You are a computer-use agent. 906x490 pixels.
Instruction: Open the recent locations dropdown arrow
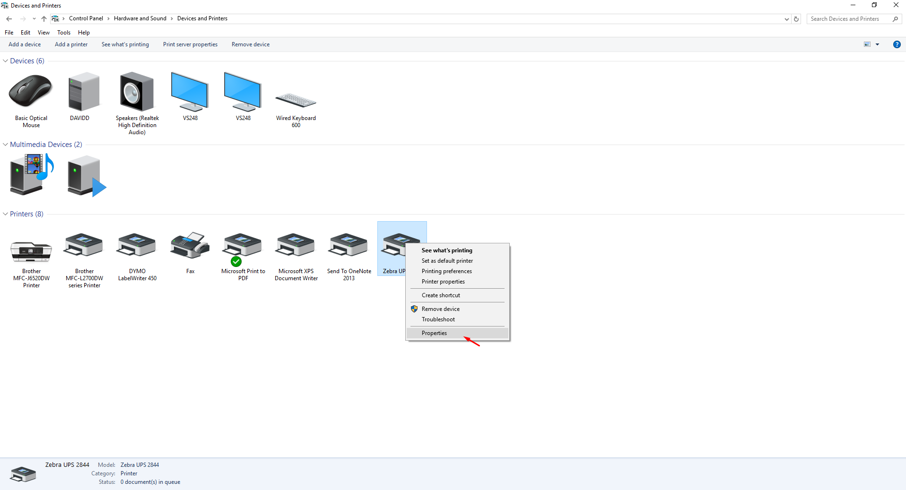(x=34, y=19)
